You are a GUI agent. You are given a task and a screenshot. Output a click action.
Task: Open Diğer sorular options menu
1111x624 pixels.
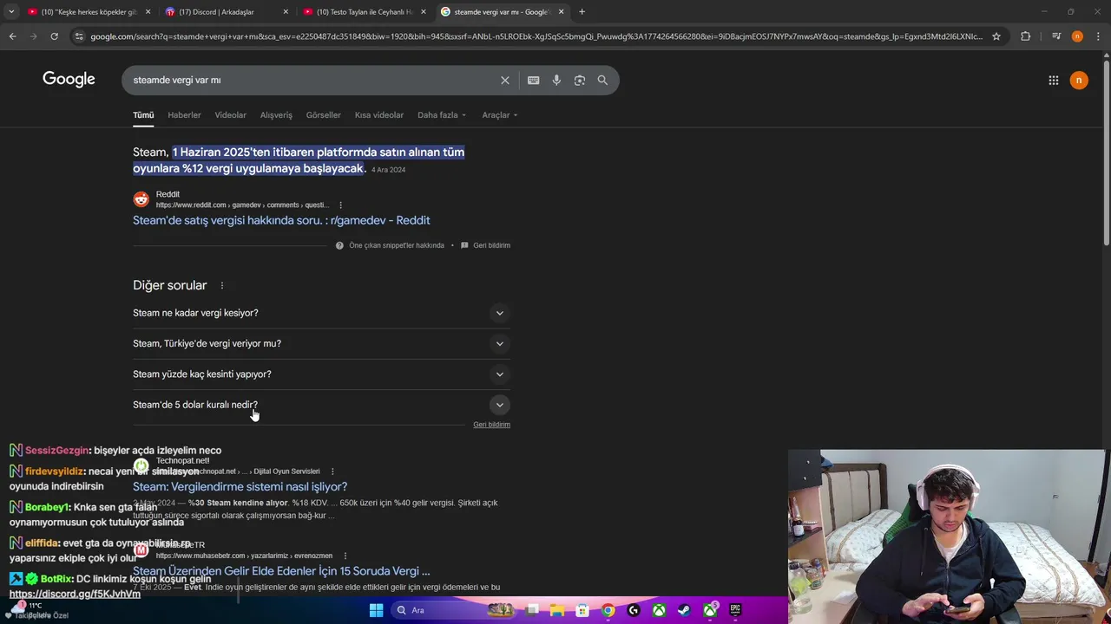point(221,285)
